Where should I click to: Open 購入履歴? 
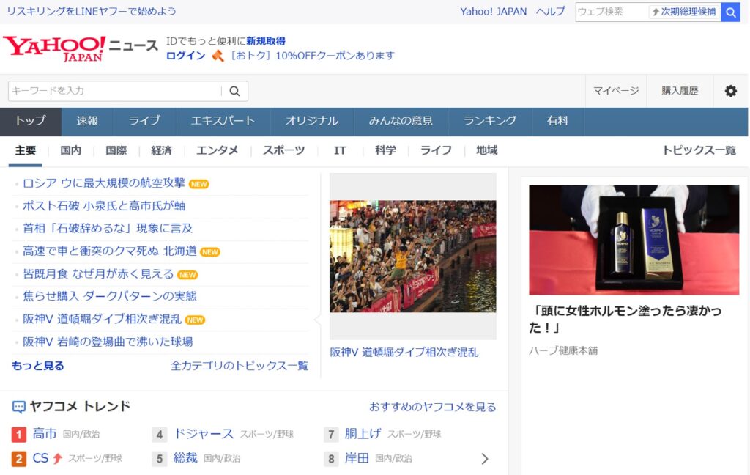pyautogui.click(x=680, y=91)
